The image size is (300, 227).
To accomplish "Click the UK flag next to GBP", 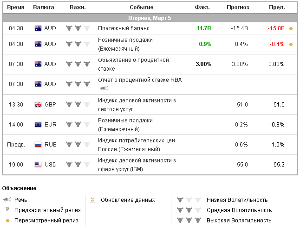I will point(38,105).
